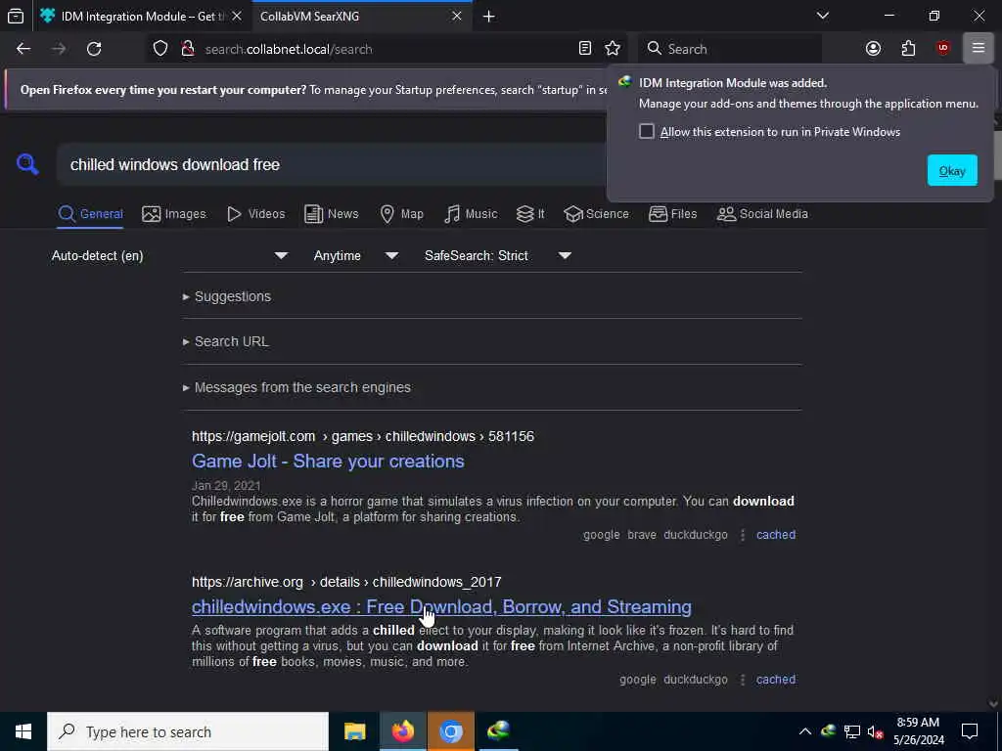This screenshot has height=751, width=1002.
Task: Expand the Suggestions section
Action: pyautogui.click(x=227, y=296)
